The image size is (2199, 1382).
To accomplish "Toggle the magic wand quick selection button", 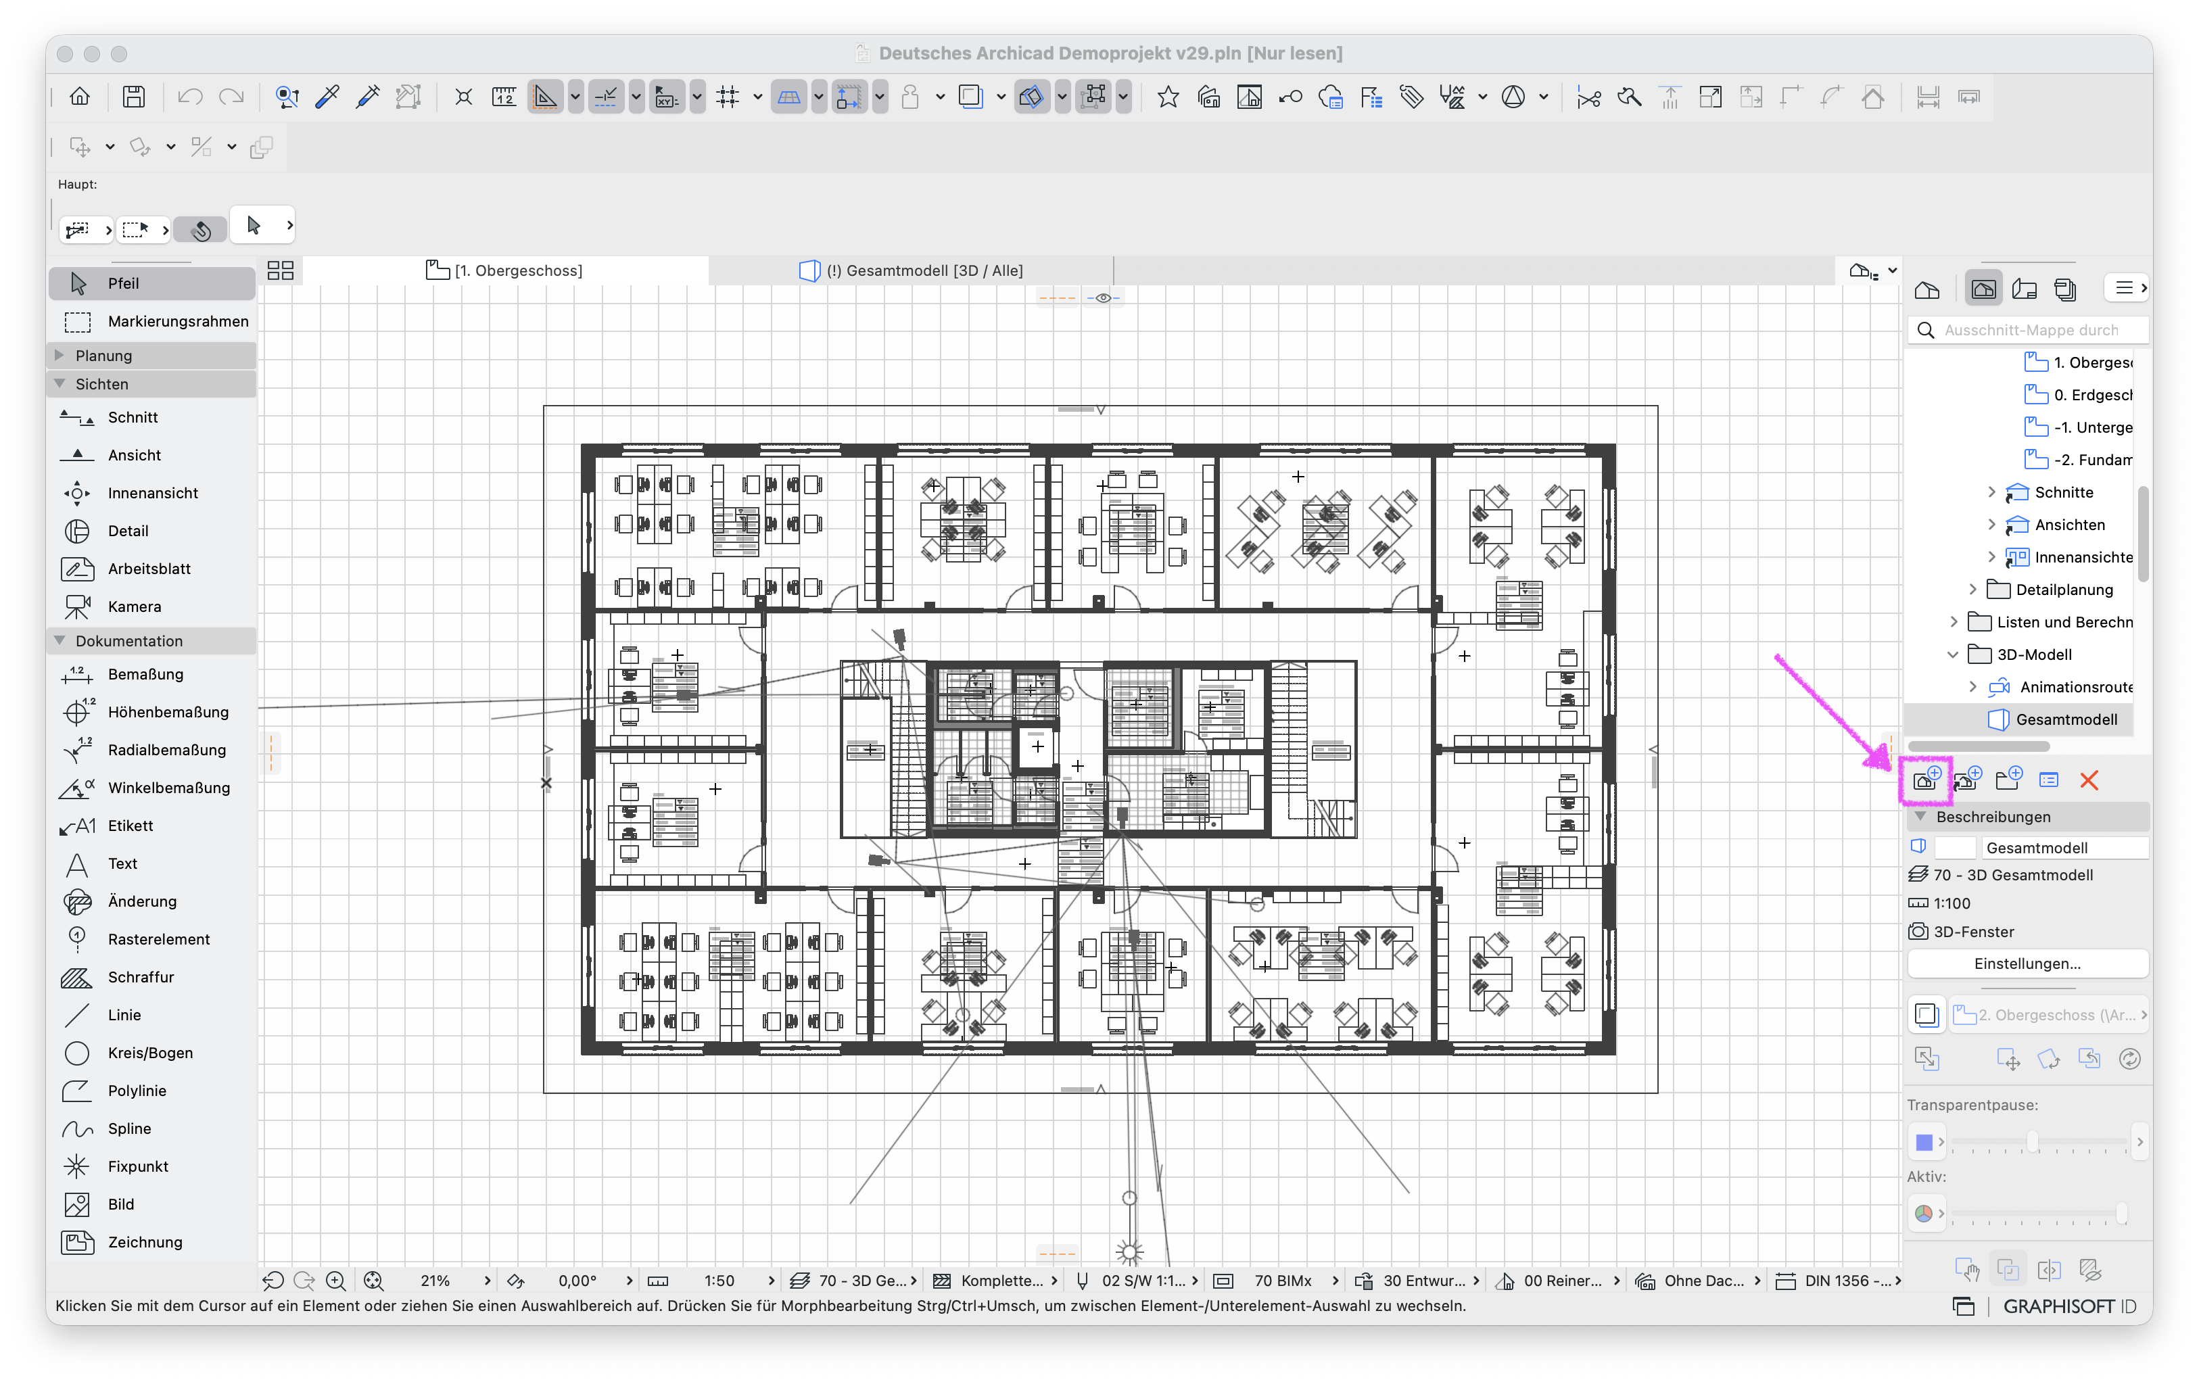I will (x=201, y=230).
